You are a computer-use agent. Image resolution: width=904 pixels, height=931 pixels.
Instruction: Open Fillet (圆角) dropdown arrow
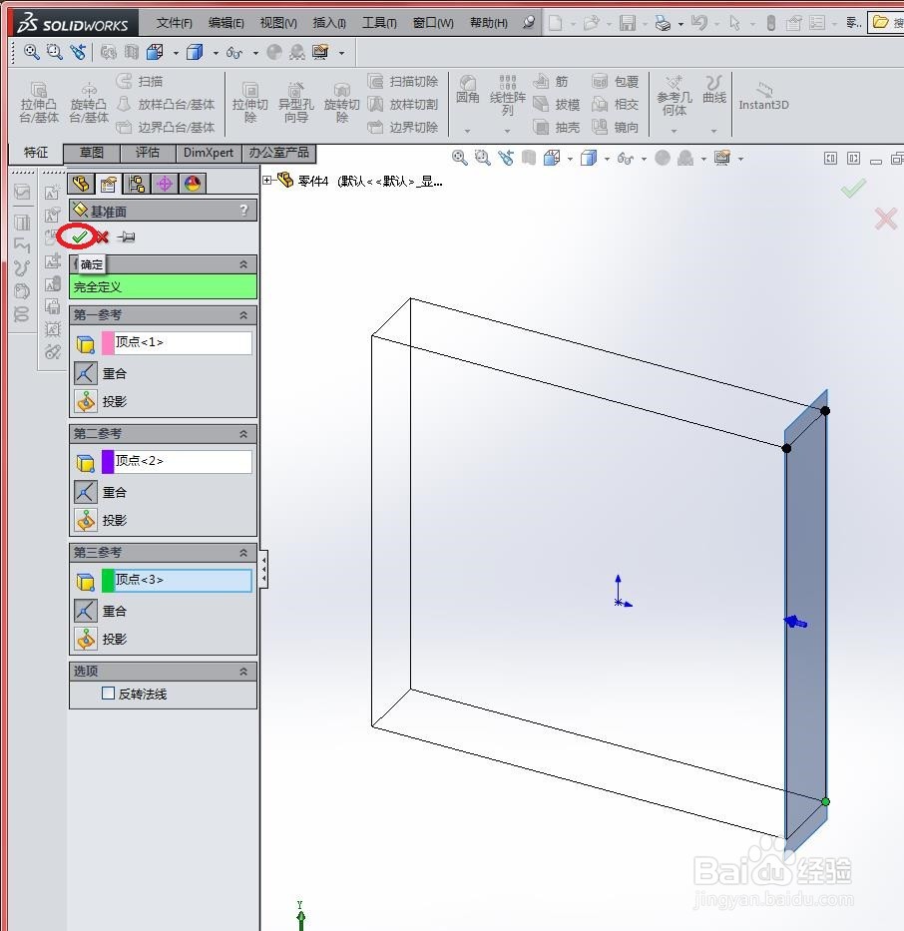[x=468, y=131]
